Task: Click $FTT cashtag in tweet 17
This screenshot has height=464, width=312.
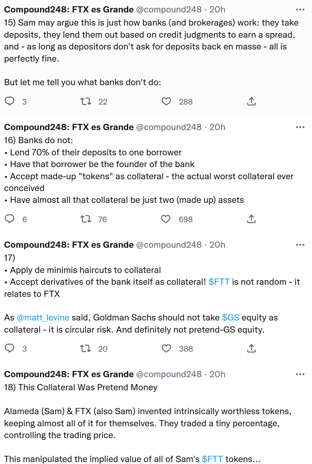Action: (219, 282)
